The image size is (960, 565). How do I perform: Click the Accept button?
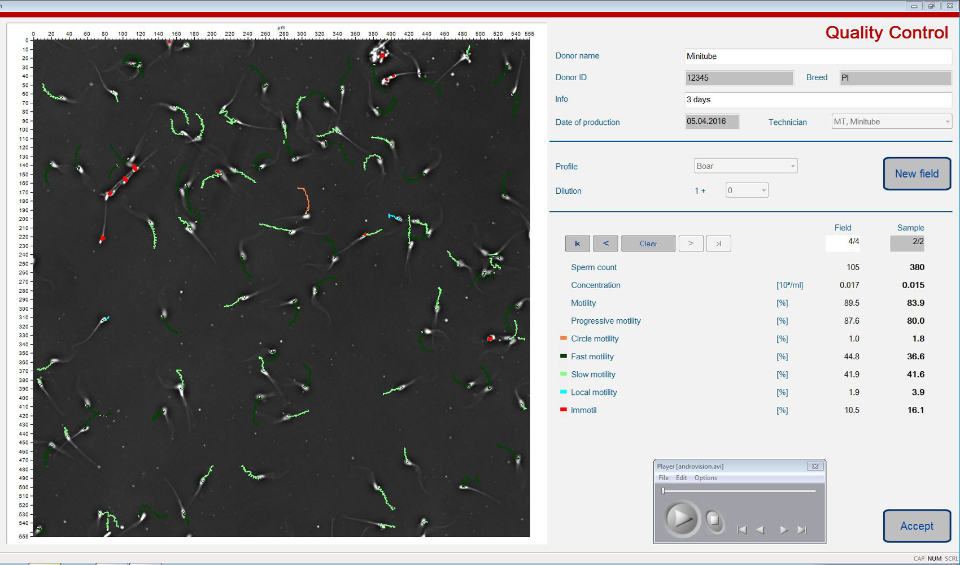click(x=917, y=526)
